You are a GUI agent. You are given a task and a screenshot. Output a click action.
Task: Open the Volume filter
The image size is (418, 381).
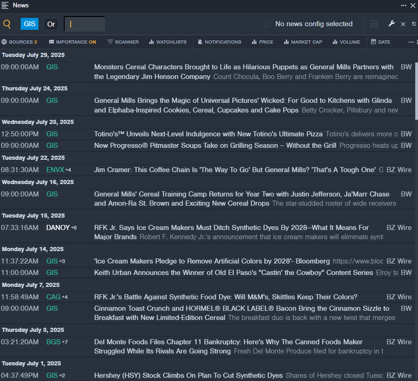(346, 42)
